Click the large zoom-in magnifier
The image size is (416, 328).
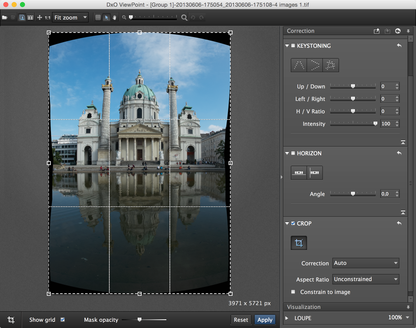[184, 18]
